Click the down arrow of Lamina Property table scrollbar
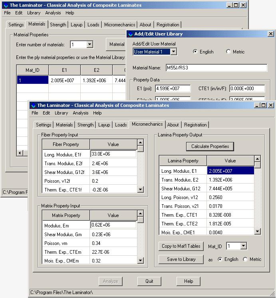This screenshot has height=298, width=276. pyautogui.click(x=257, y=231)
